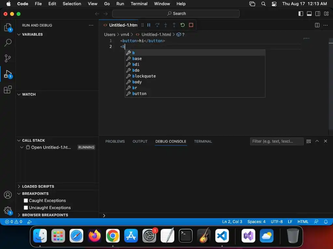Select the 'button' autocomplete suggestion
Viewport: 333px width, 249px height.
[195, 94]
